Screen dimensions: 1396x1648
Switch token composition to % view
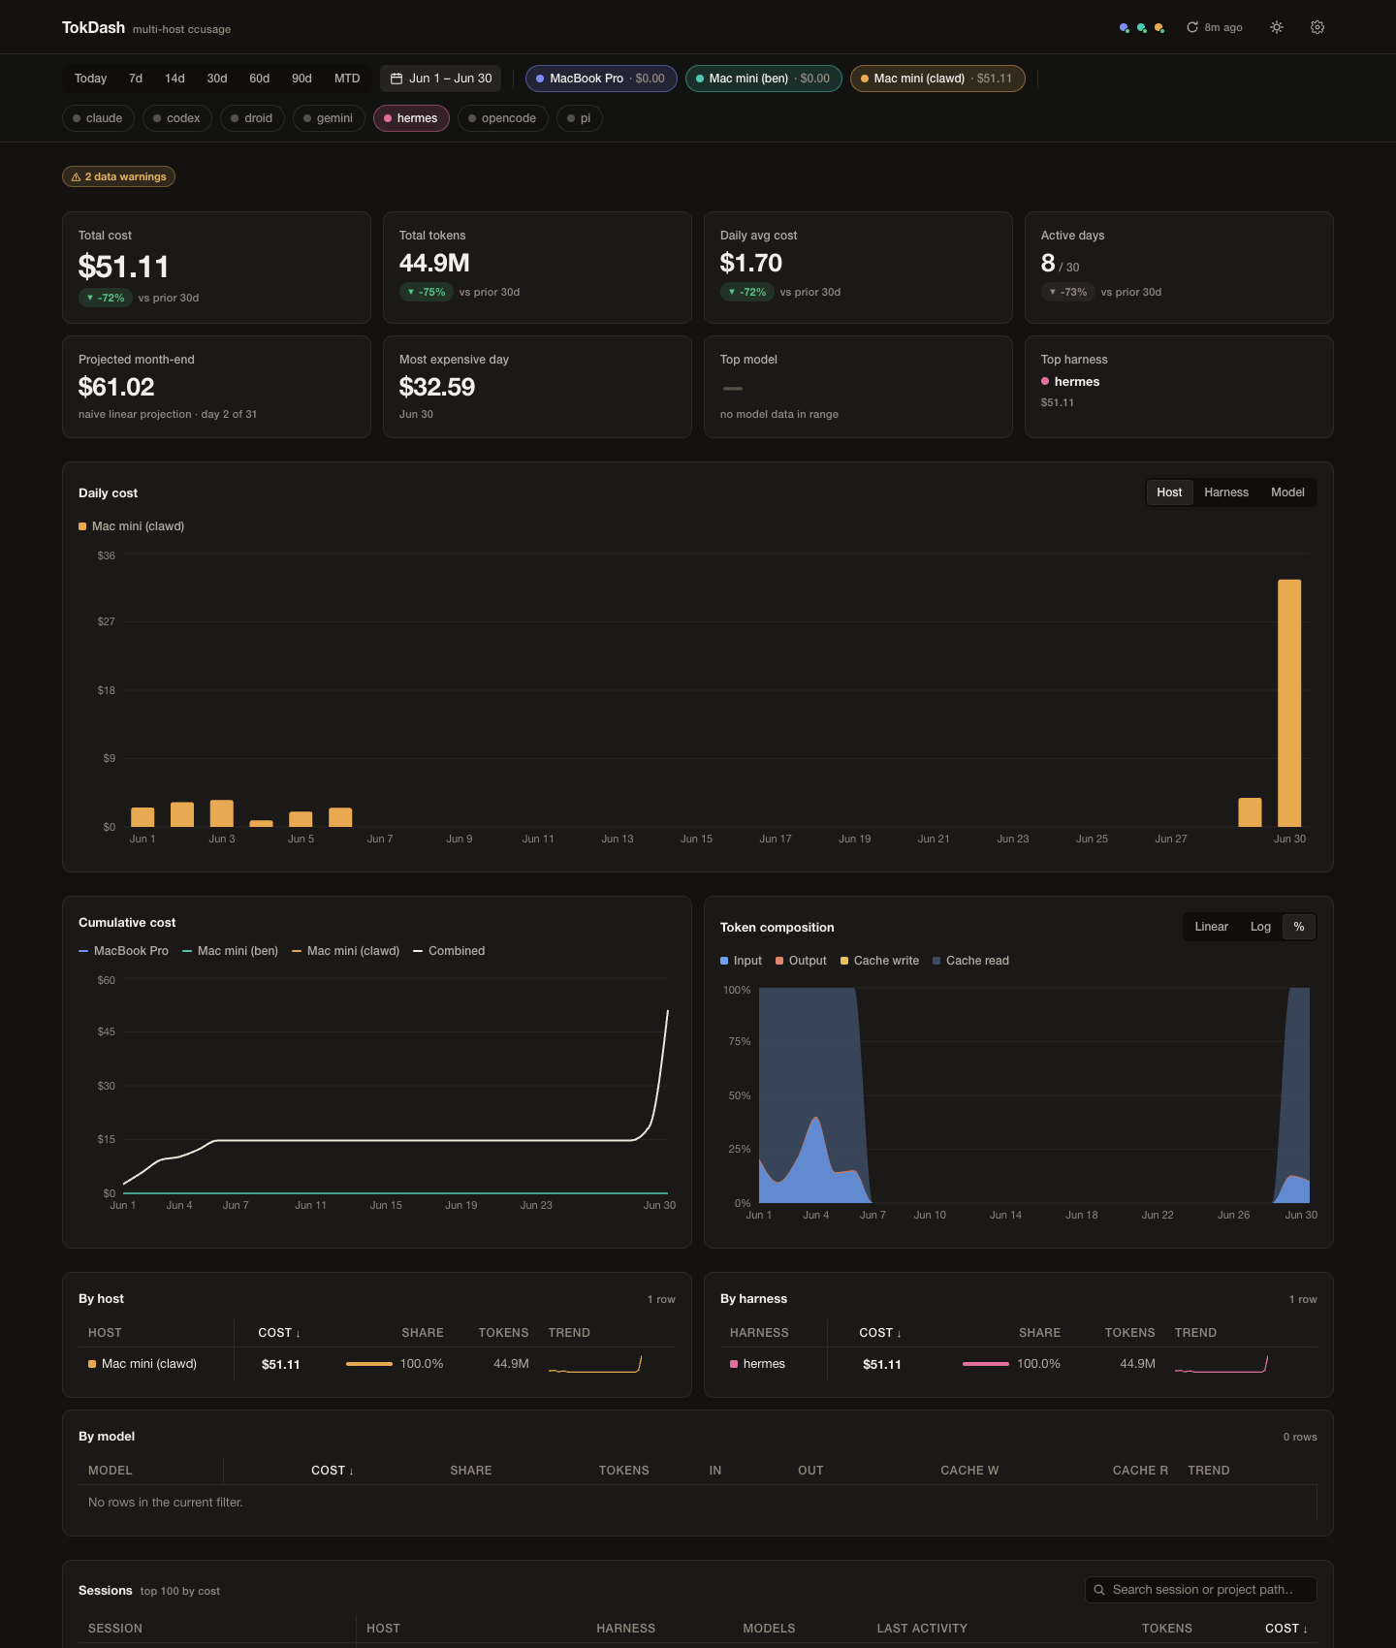[1299, 927]
